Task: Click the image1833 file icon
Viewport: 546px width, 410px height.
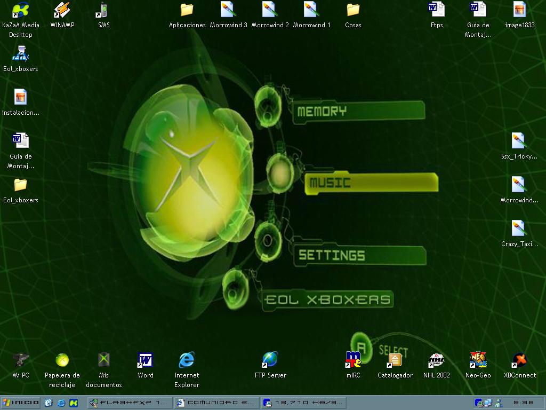Action: (519, 11)
